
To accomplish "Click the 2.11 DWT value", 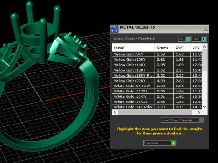I will pos(180,107).
